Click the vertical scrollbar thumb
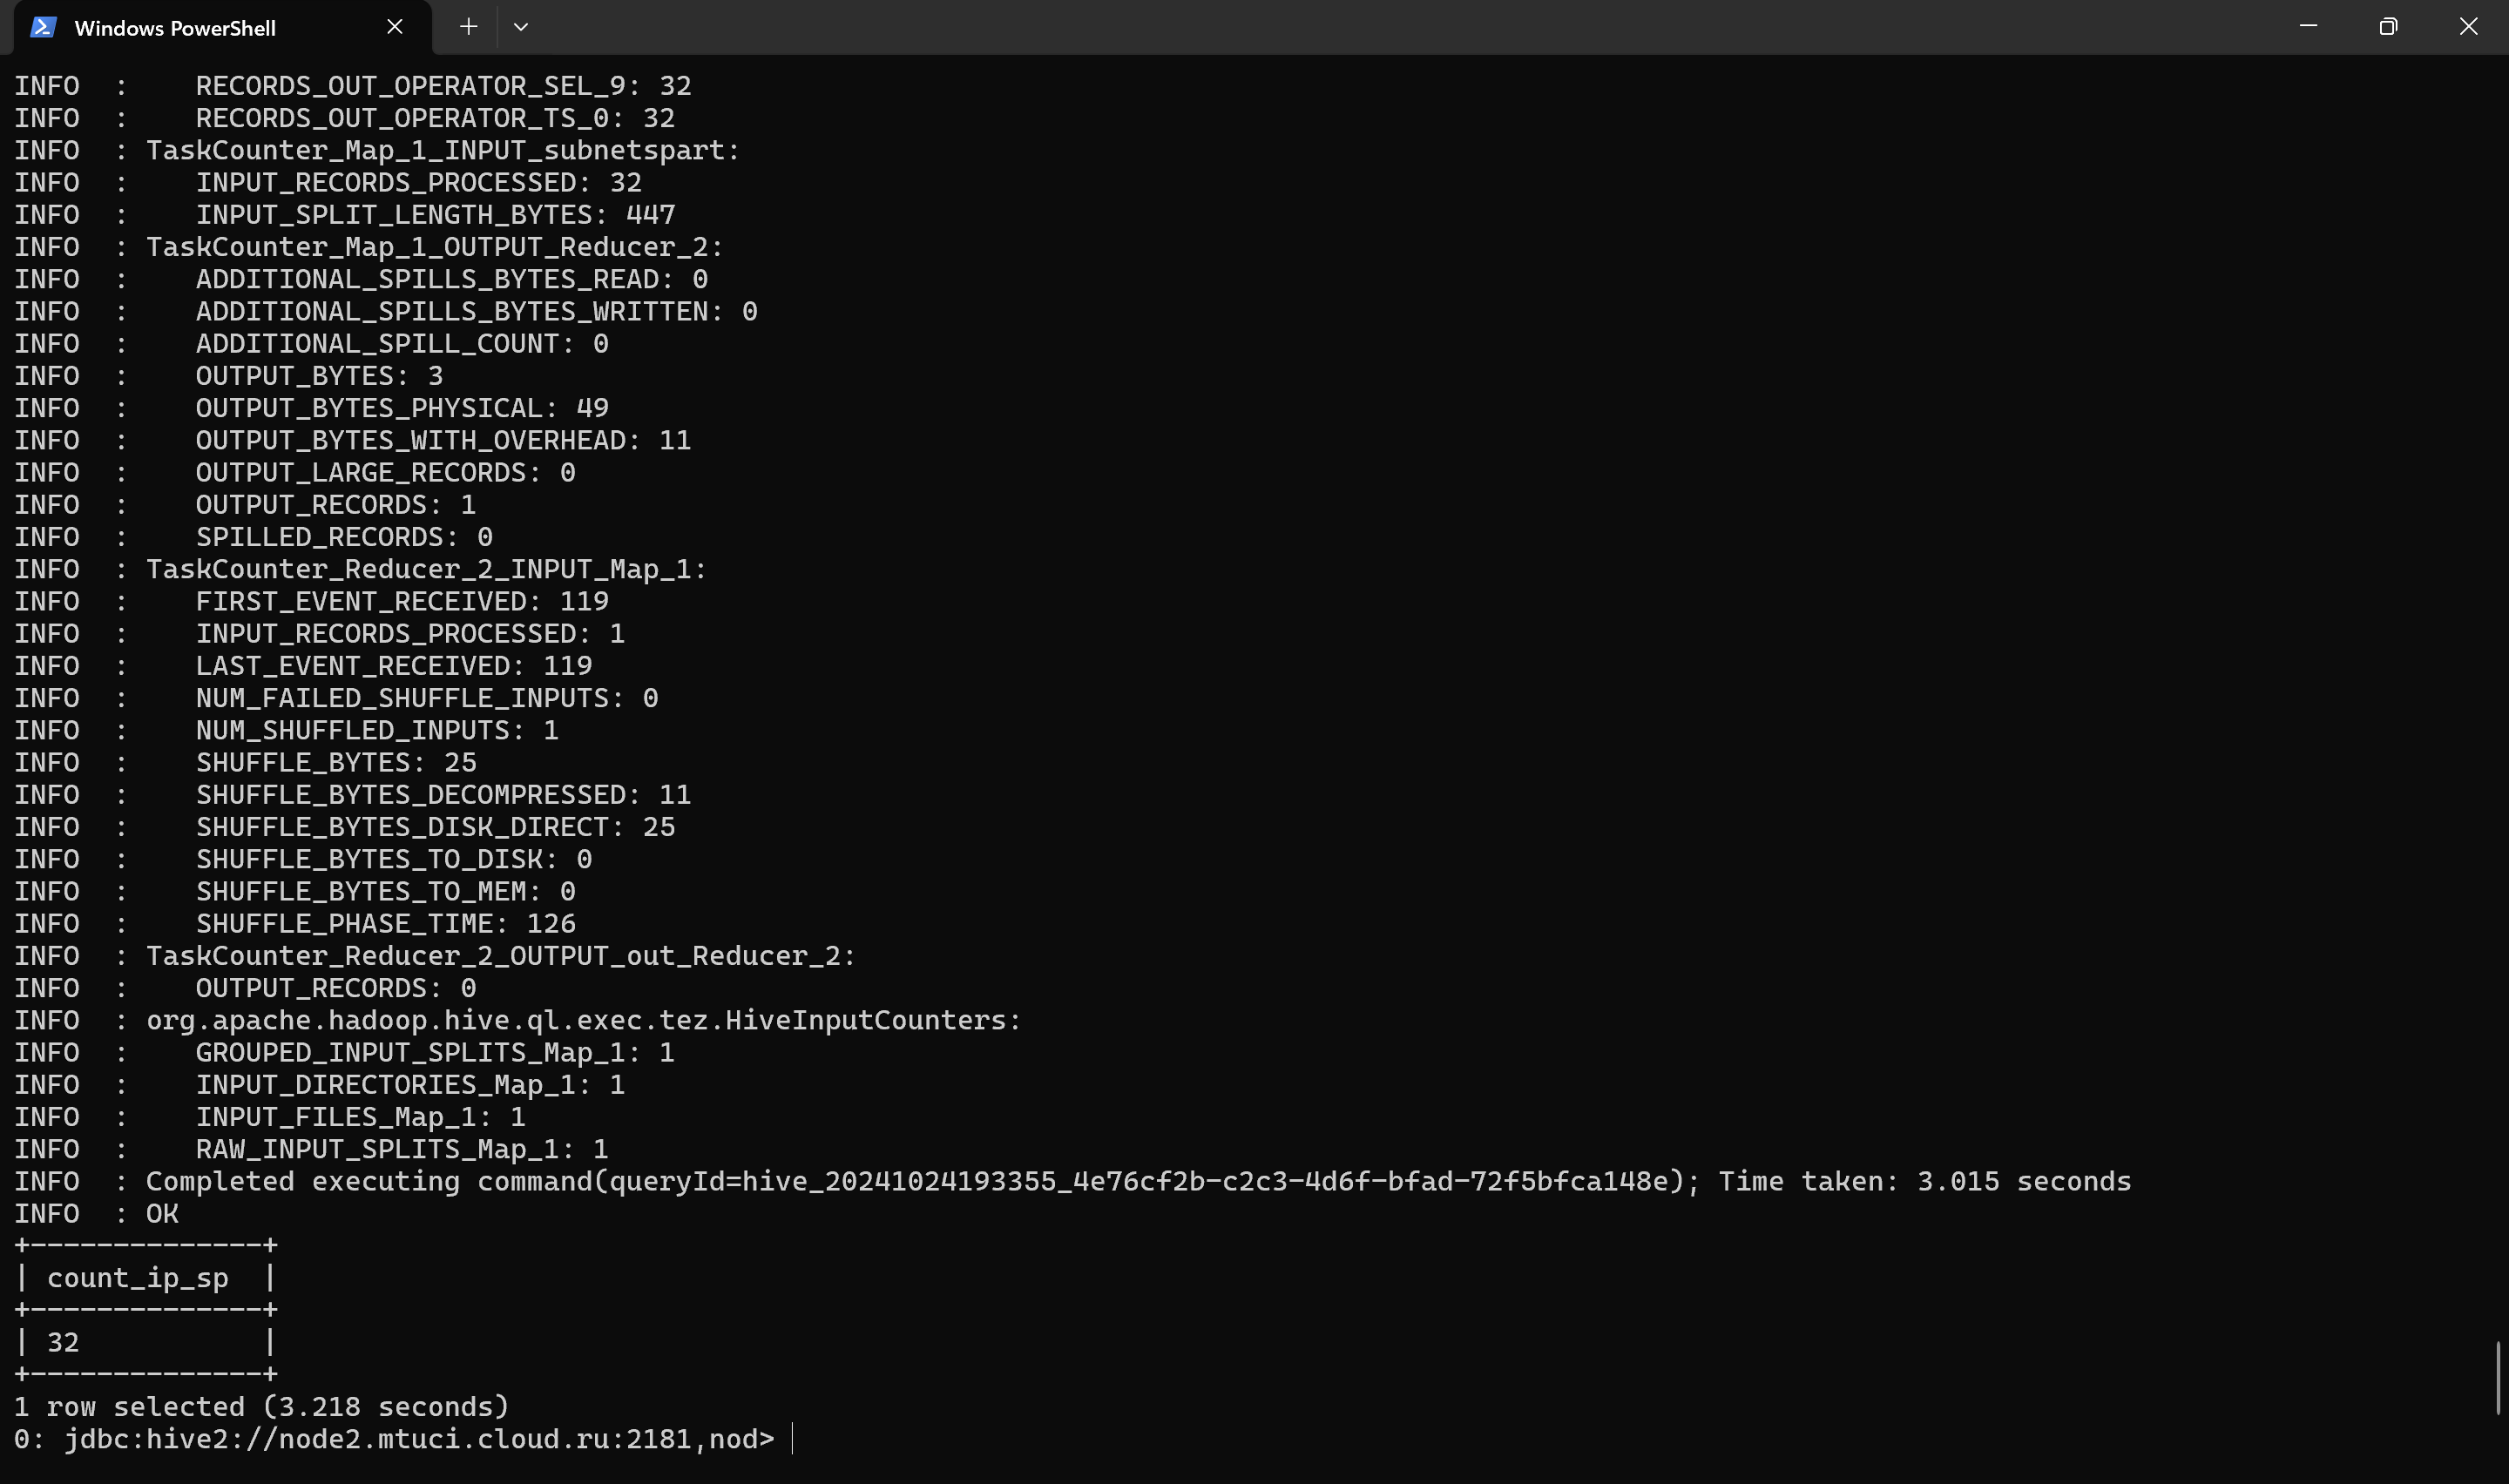The height and width of the screenshot is (1484, 2509). (2497, 1378)
